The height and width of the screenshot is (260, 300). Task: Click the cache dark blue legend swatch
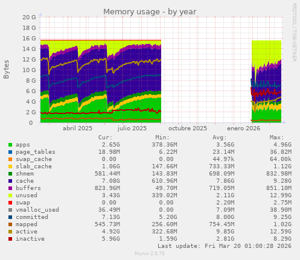click(10, 181)
